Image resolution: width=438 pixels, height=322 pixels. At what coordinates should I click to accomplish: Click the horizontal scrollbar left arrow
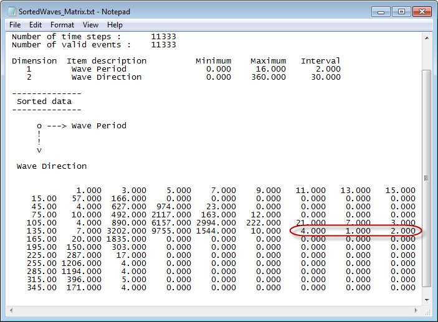pos(11,310)
